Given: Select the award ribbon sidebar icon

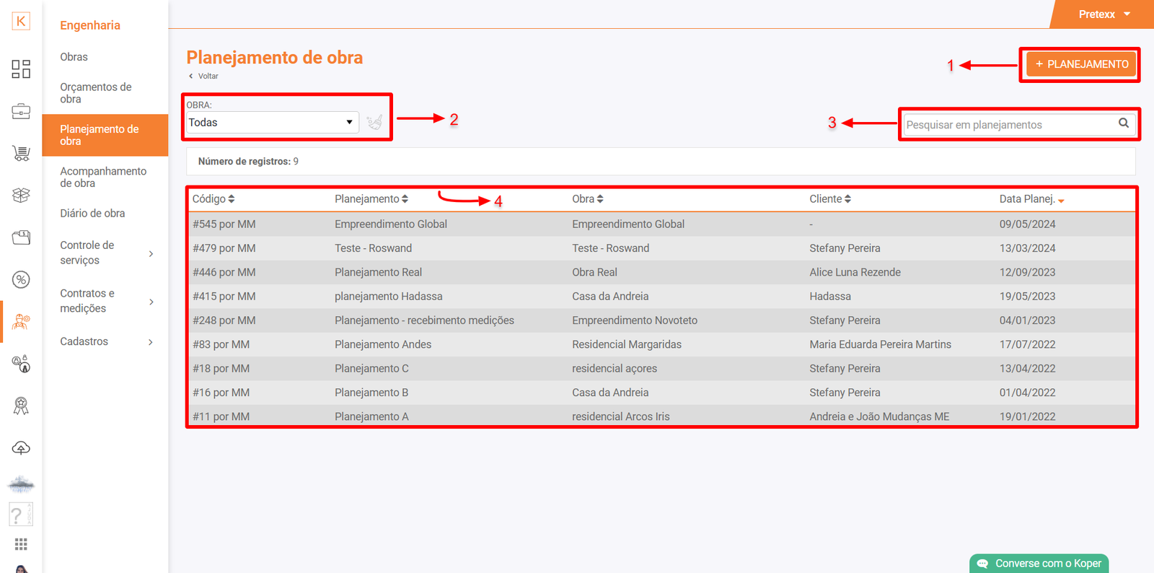Looking at the screenshot, I should point(21,406).
